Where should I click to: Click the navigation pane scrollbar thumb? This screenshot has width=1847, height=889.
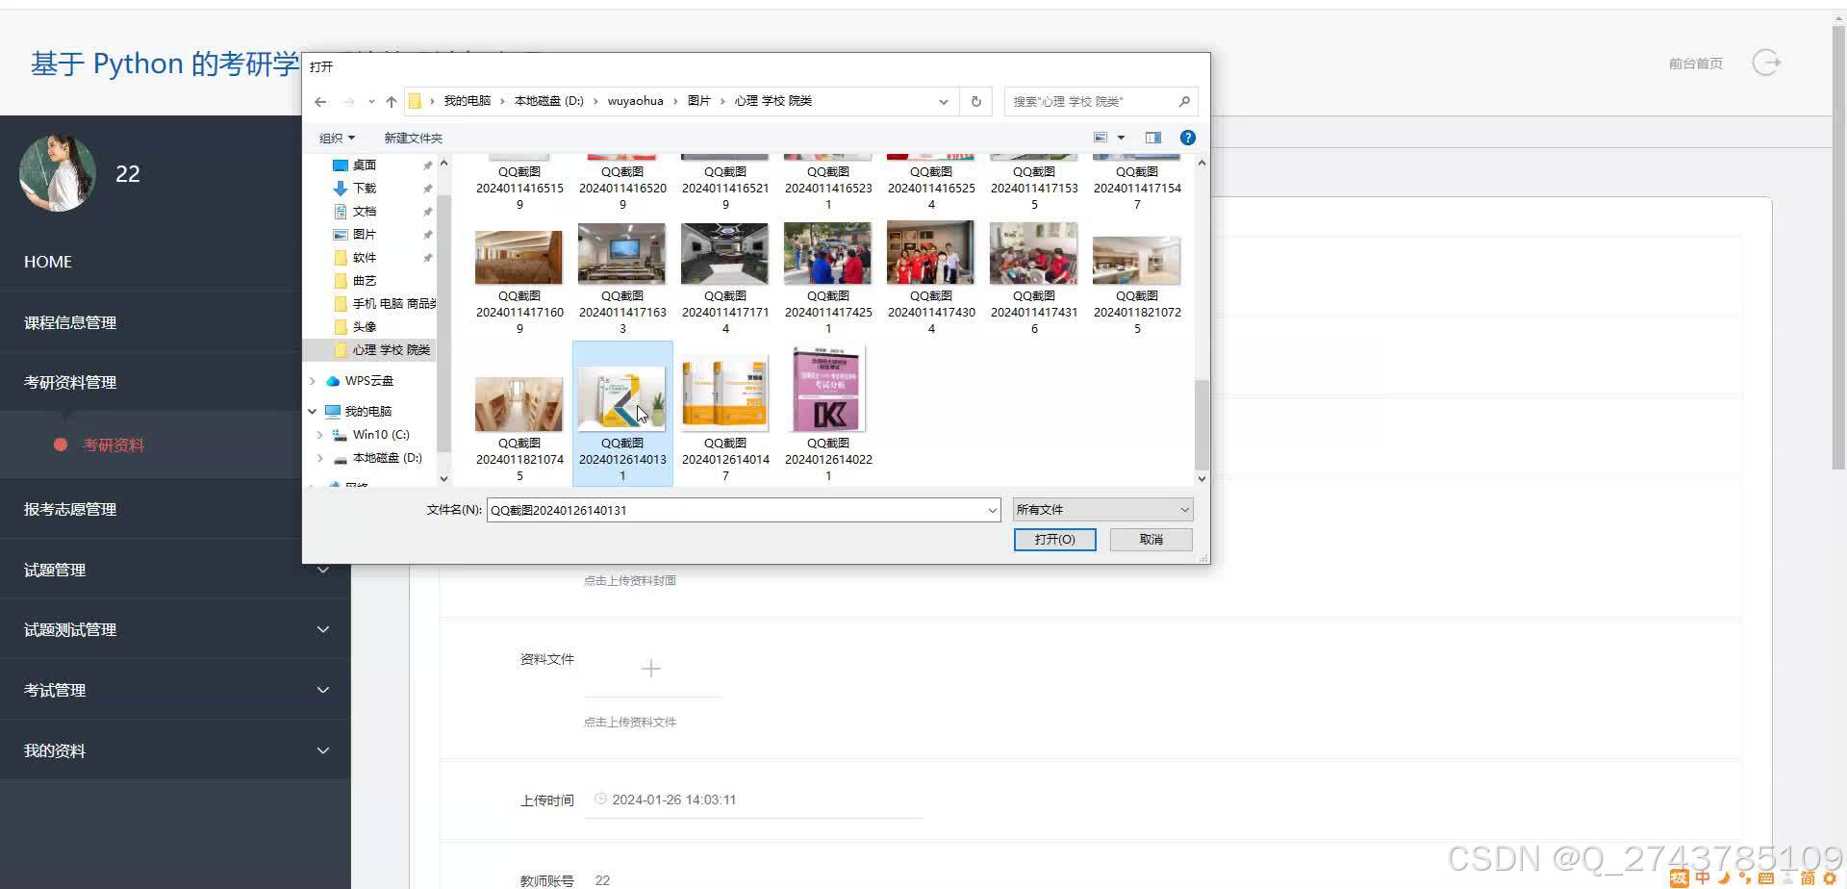(443, 322)
